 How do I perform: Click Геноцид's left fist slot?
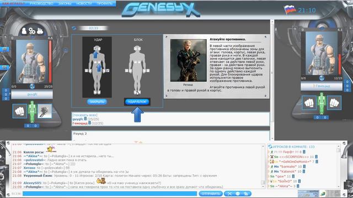(x=309, y=103)
